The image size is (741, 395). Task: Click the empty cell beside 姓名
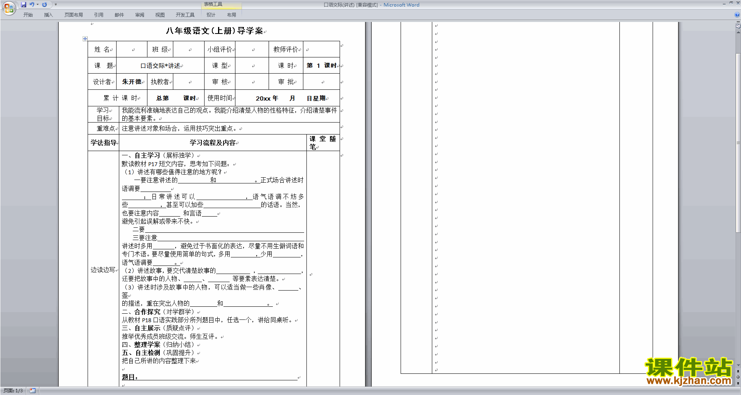(x=132, y=49)
